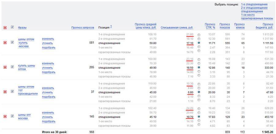The height and width of the screenshot is (134, 276).
Task: Click the underlined amount 17.10
Action: click(190, 43)
